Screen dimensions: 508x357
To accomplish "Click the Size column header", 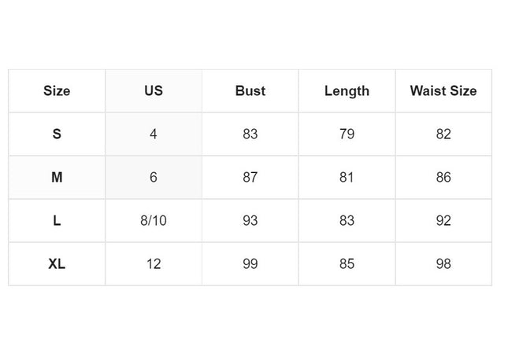I will pos(57,91).
